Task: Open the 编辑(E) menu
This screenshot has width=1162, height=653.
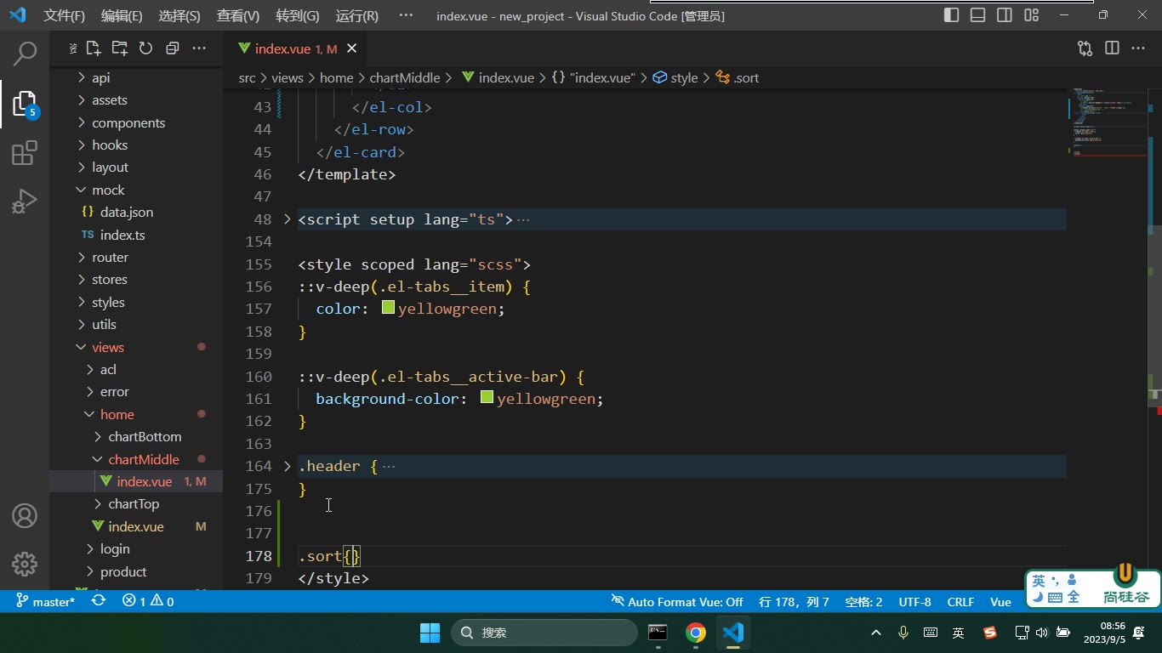Action: [x=122, y=15]
